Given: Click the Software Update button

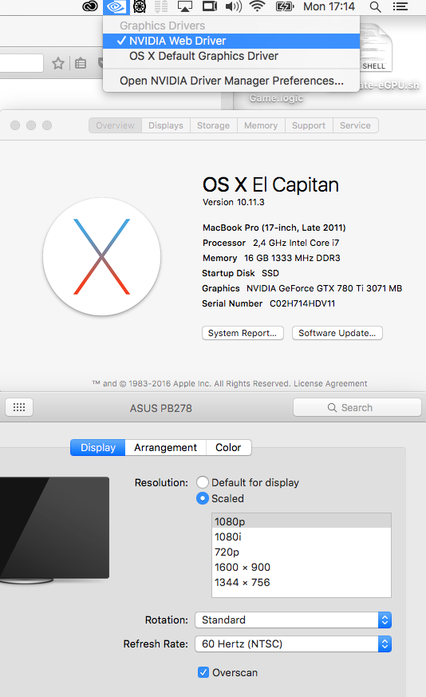Looking at the screenshot, I should coord(337,333).
